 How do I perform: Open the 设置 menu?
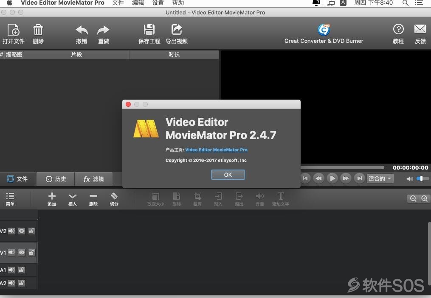158,3
